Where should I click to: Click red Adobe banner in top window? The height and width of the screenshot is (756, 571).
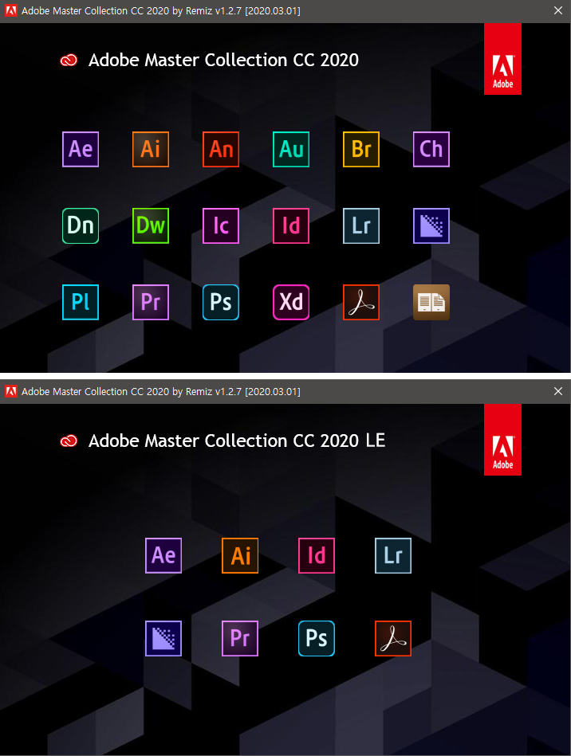pos(503,59)
